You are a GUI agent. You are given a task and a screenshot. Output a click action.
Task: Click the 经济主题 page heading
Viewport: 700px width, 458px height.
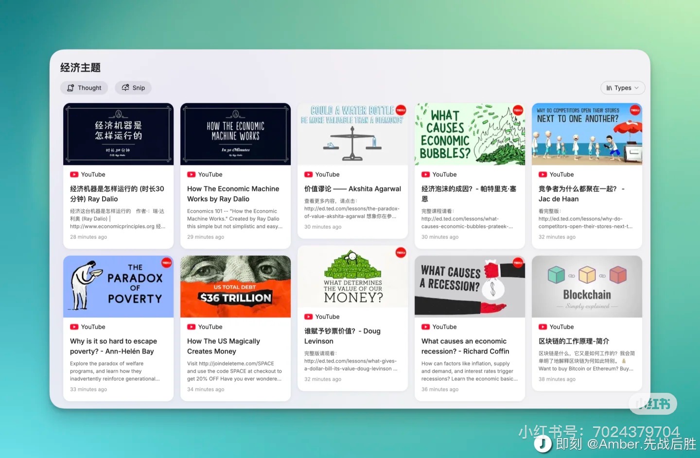pyautogui.click(x=80, y=68)
